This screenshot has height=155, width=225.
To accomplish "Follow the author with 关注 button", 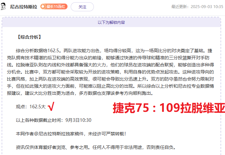I will [x=82, y=7].
